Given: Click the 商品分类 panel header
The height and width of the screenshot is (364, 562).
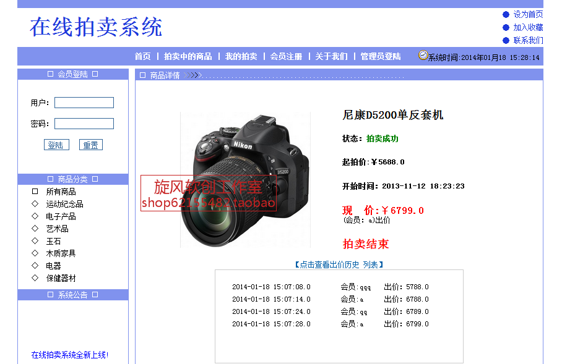Looking at the screenshot, I should pyautogui.click(x=73, y=179).
